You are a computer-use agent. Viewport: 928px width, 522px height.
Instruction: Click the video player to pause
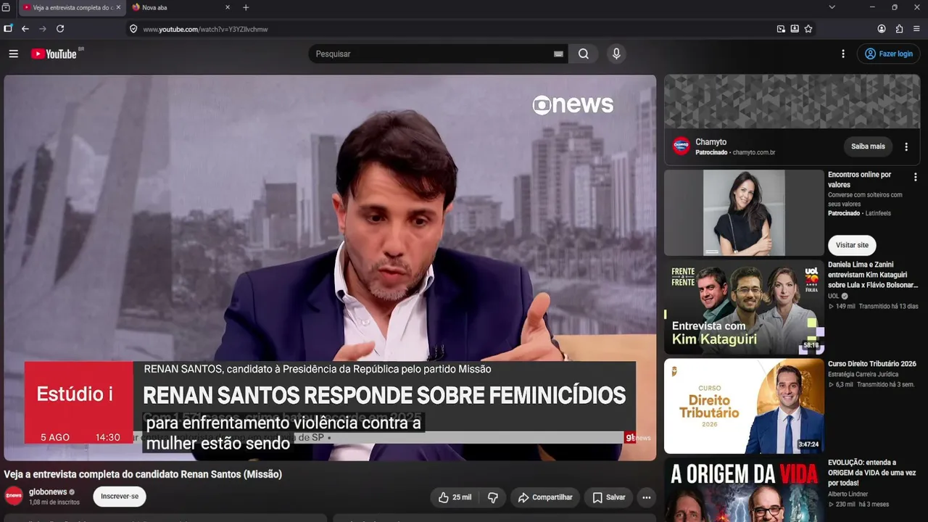330,268
